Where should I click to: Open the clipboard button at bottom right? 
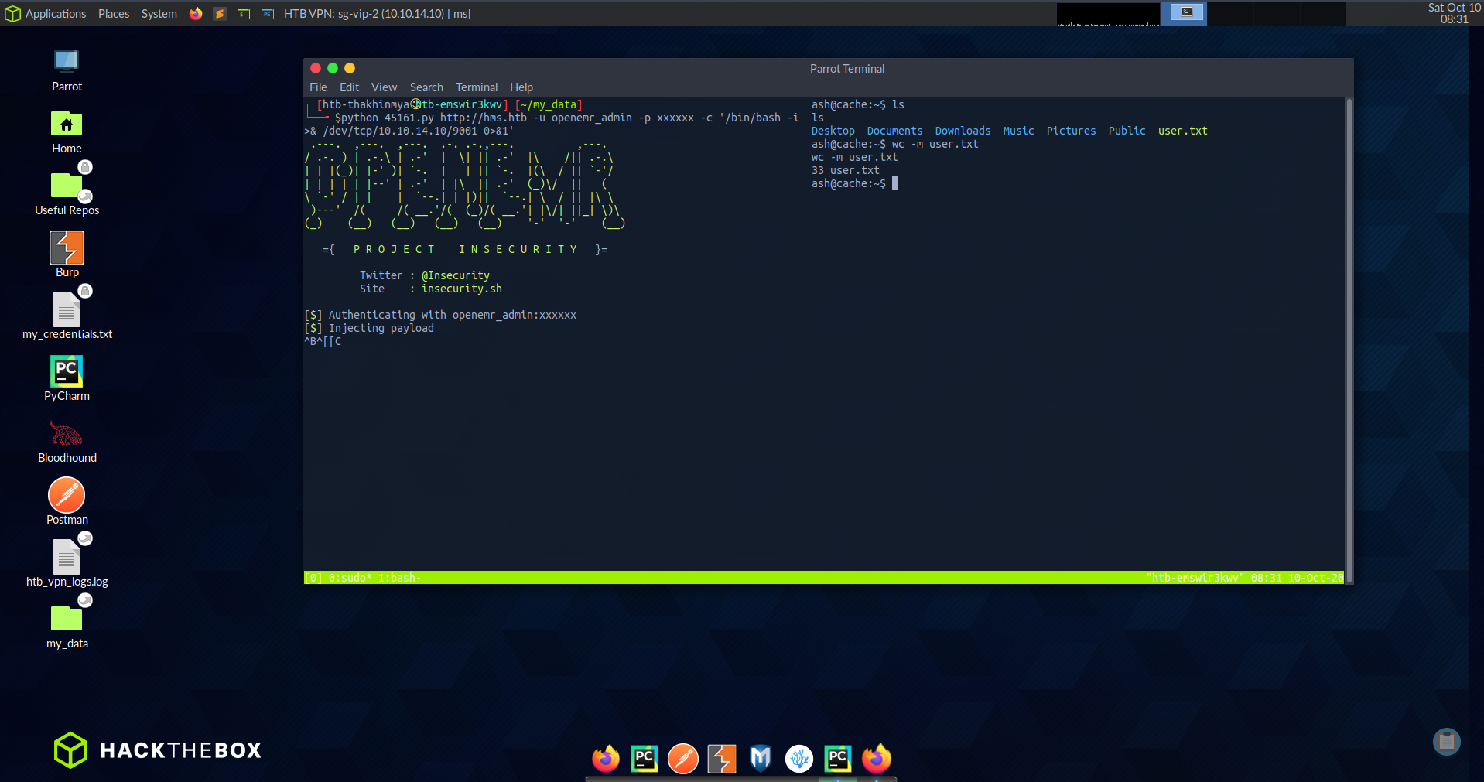coord(1447,742)
